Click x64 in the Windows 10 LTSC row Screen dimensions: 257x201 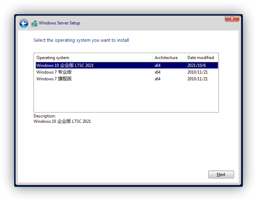pos(157,65)
